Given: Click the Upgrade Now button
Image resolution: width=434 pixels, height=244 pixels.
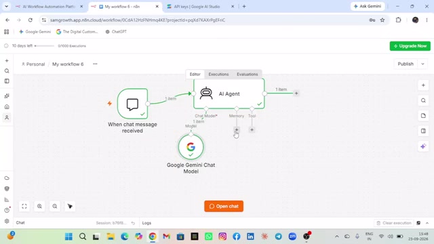Looking at the screenshot, I should (410, 46).
